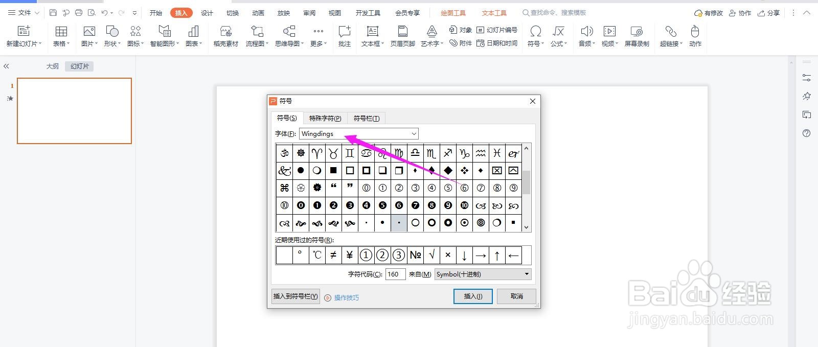Click the save icon in quick access bar
Viewport: 818px width, 347px height.
pos(53,13)
